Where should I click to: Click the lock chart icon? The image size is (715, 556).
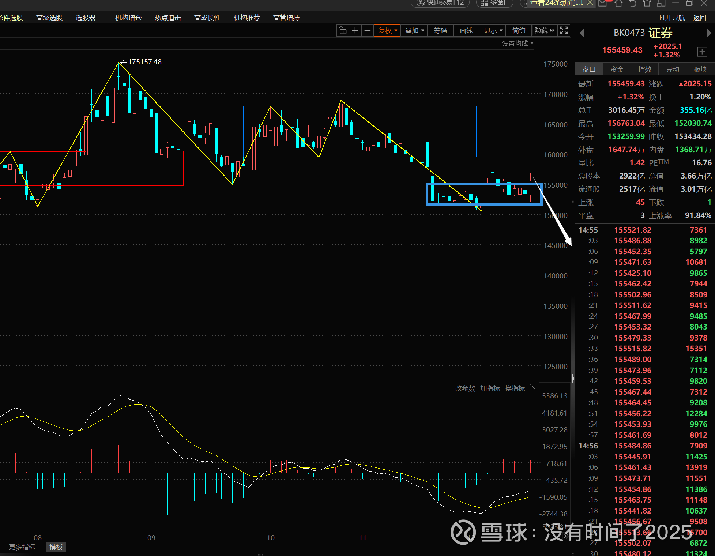coord(343,31)
